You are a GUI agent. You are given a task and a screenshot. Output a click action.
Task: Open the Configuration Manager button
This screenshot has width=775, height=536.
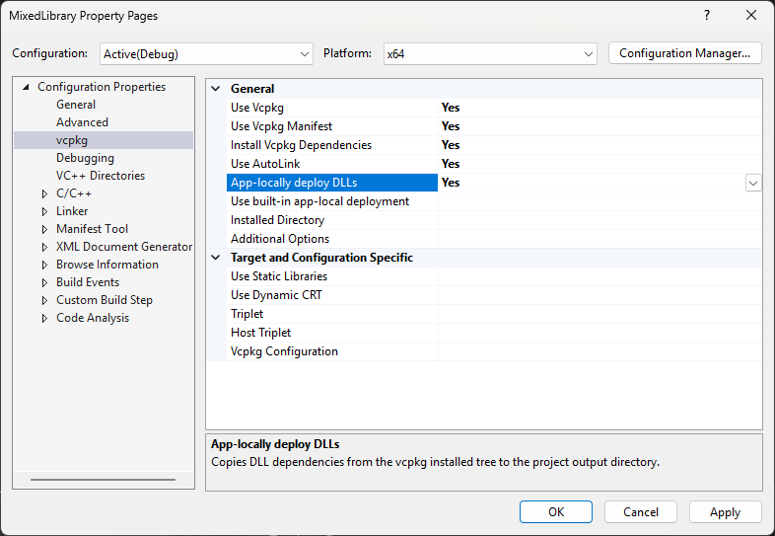coord(684,53)
